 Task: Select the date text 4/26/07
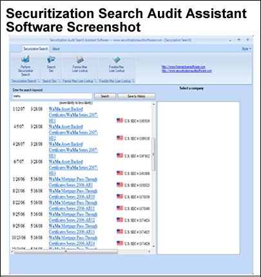[19, 144]
